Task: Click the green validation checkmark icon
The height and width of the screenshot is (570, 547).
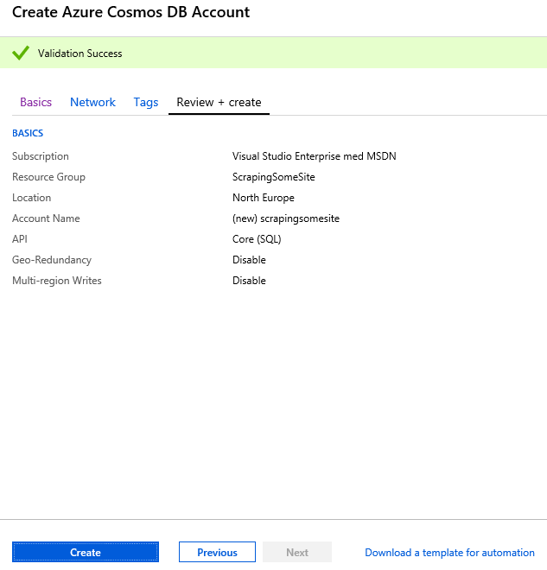Action: pyautogui.click(x=21, y=53)
